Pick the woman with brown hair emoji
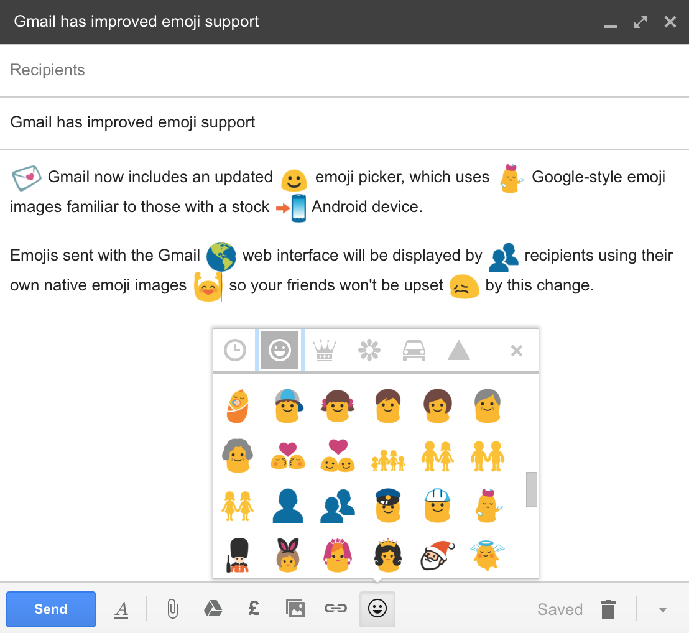The height and width of the screenshot is (633, 689). 438,406
